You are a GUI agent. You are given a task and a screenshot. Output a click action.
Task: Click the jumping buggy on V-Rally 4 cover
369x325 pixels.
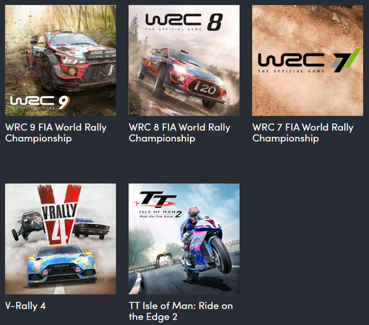[28, 226]
